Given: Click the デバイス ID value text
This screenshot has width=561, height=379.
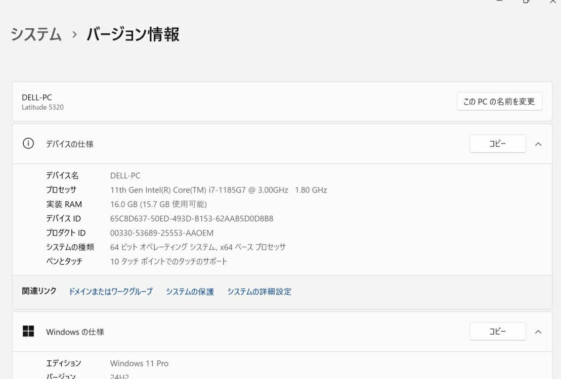Looking at the screenshot, I should [x=192, y=219].
